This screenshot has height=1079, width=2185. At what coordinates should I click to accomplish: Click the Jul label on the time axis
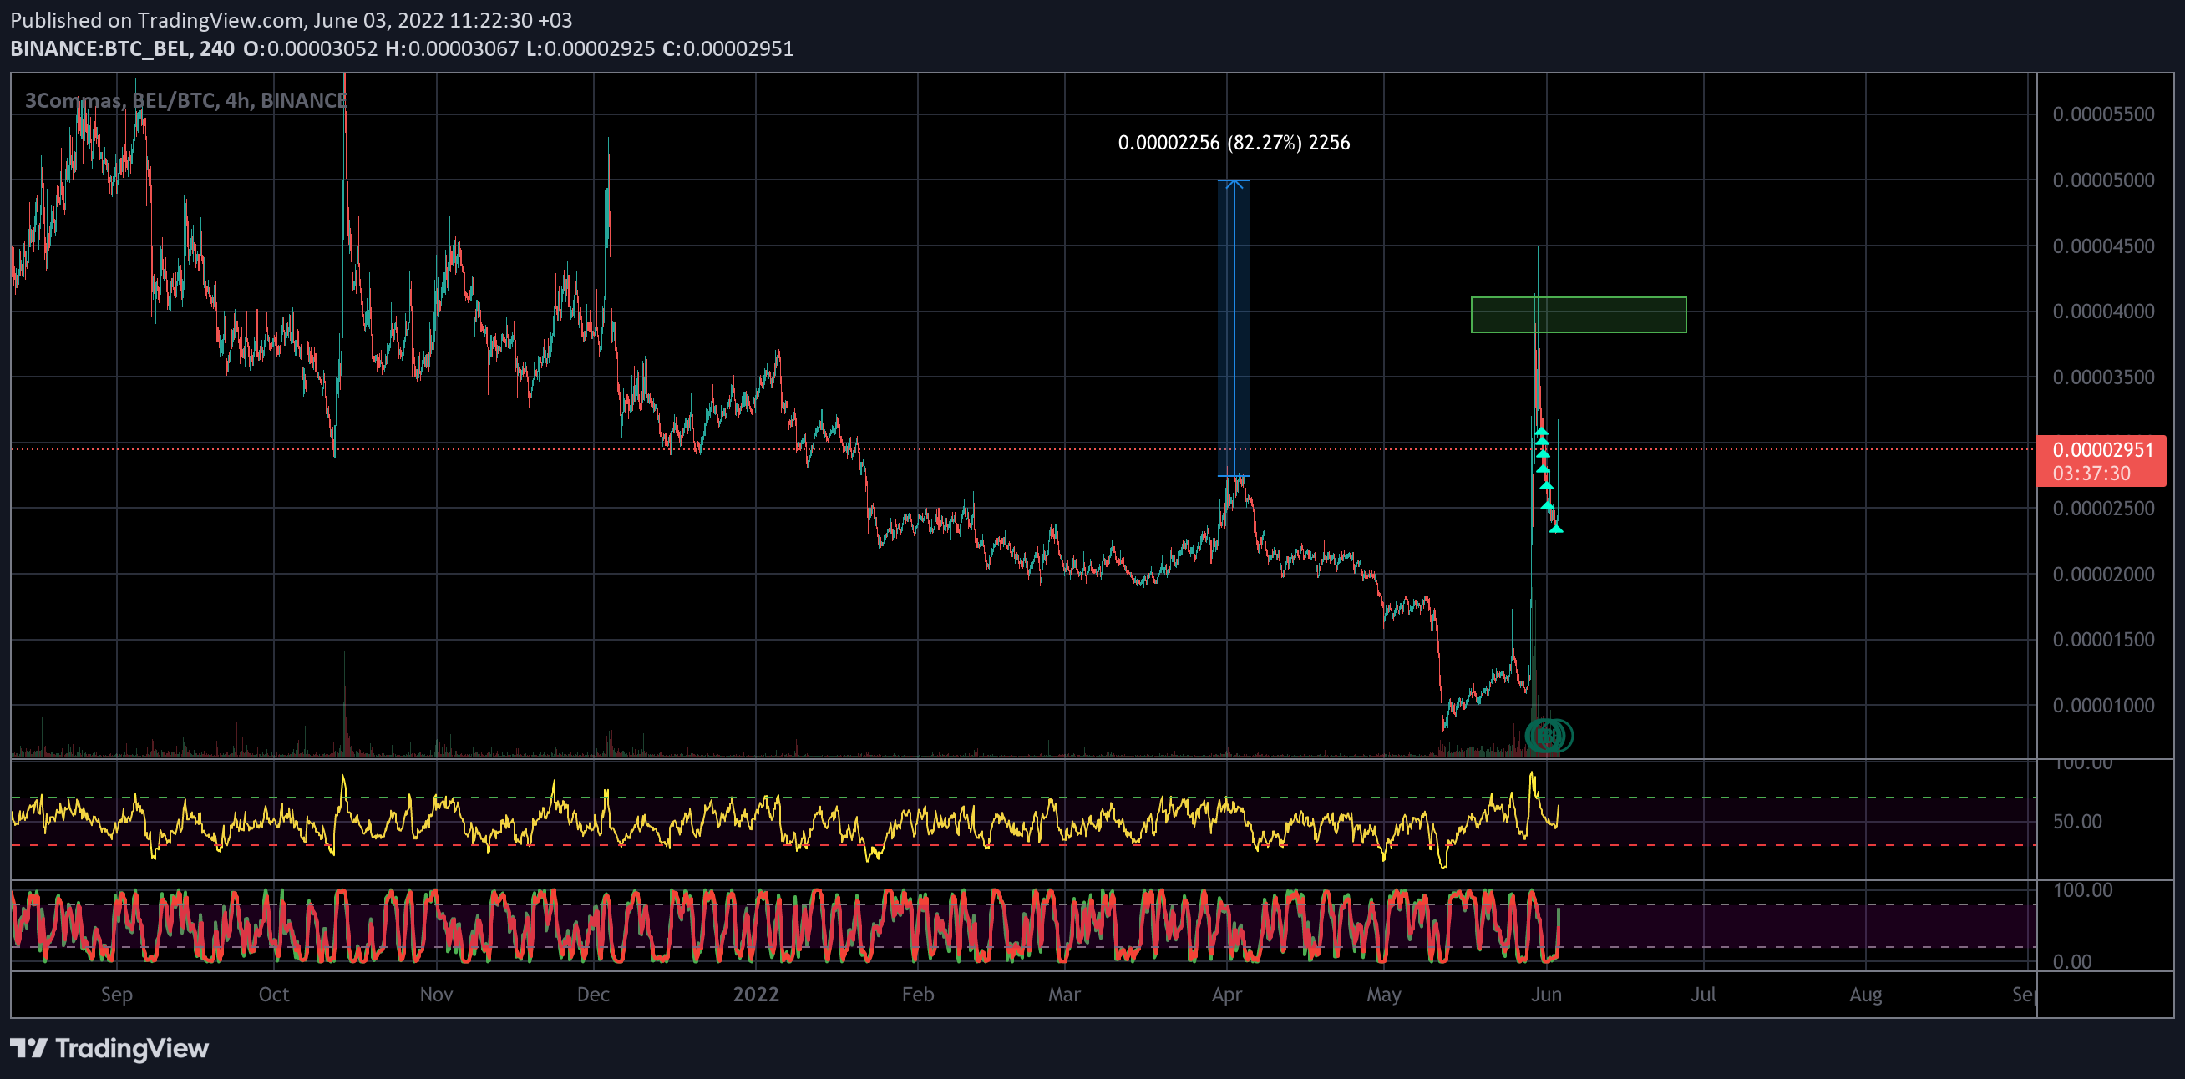click(1703, 994)
